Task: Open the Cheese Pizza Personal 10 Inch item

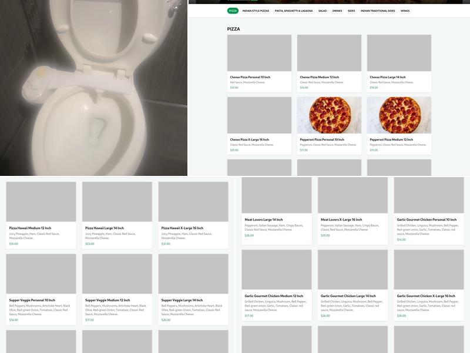Action: click(x=250, y=77)
